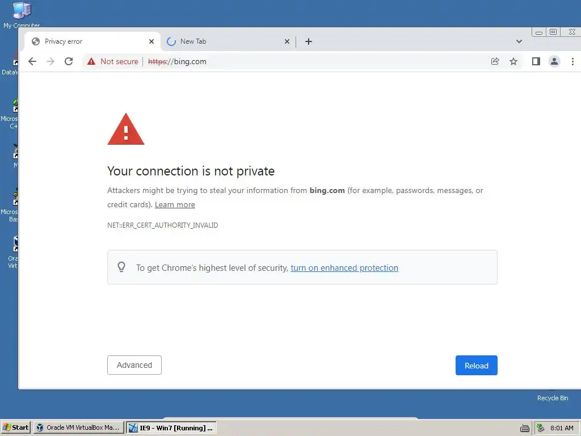Switch to the New Tab tab
This screenshot has width=581, height=436.
click(228, 41)
